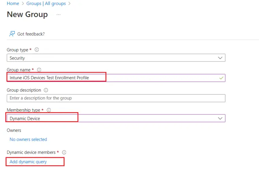Click Add dynamic query link

point(28,162)
